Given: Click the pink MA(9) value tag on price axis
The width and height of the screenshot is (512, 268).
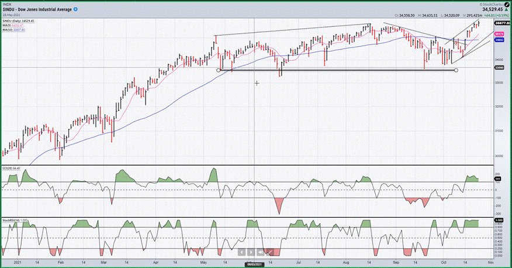Looking at the screenshot, I should click(499, 34).
